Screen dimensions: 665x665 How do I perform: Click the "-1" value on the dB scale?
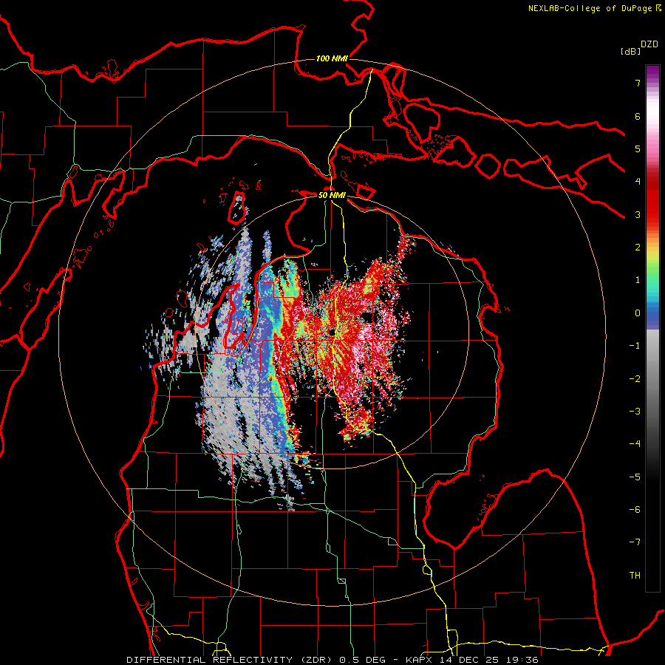[x=635, y=346]
